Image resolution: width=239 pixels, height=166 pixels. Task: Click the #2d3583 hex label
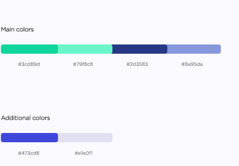point(137,64)
